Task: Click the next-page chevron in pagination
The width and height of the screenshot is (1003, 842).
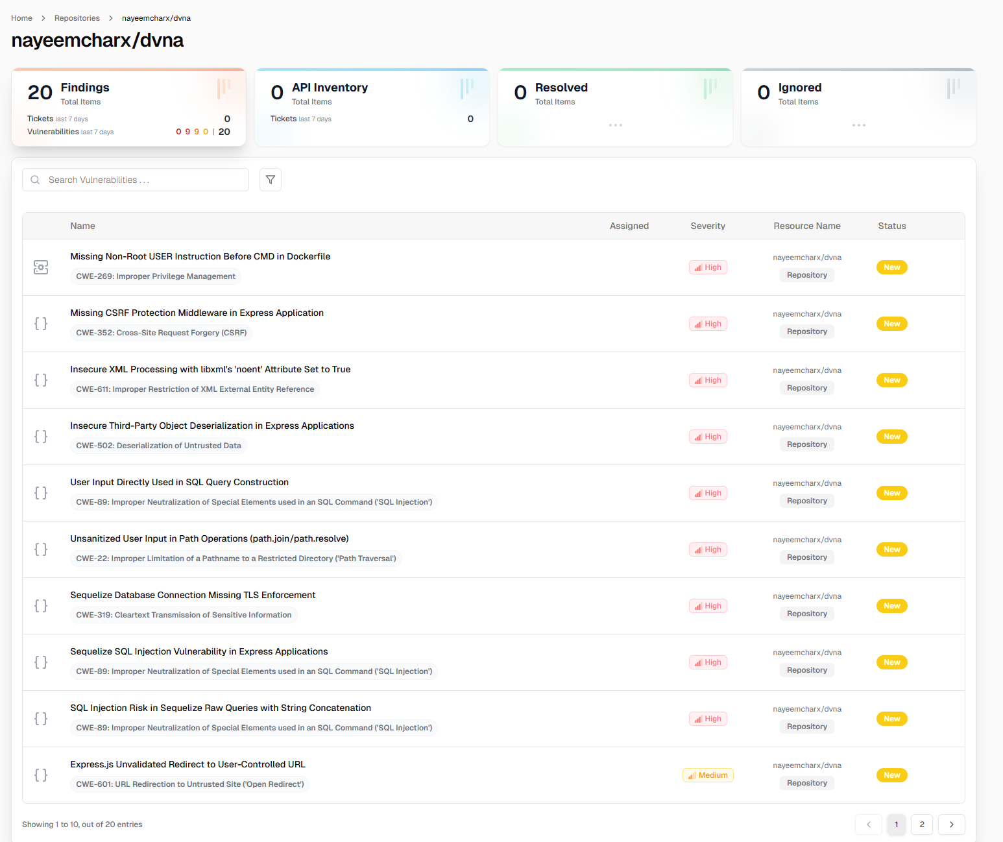Action: (x=951, y=824)
